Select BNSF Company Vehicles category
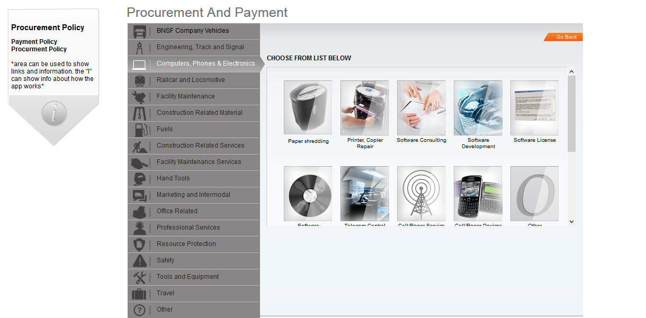Screen dimensions: 646x318 [x=194, y=31]
